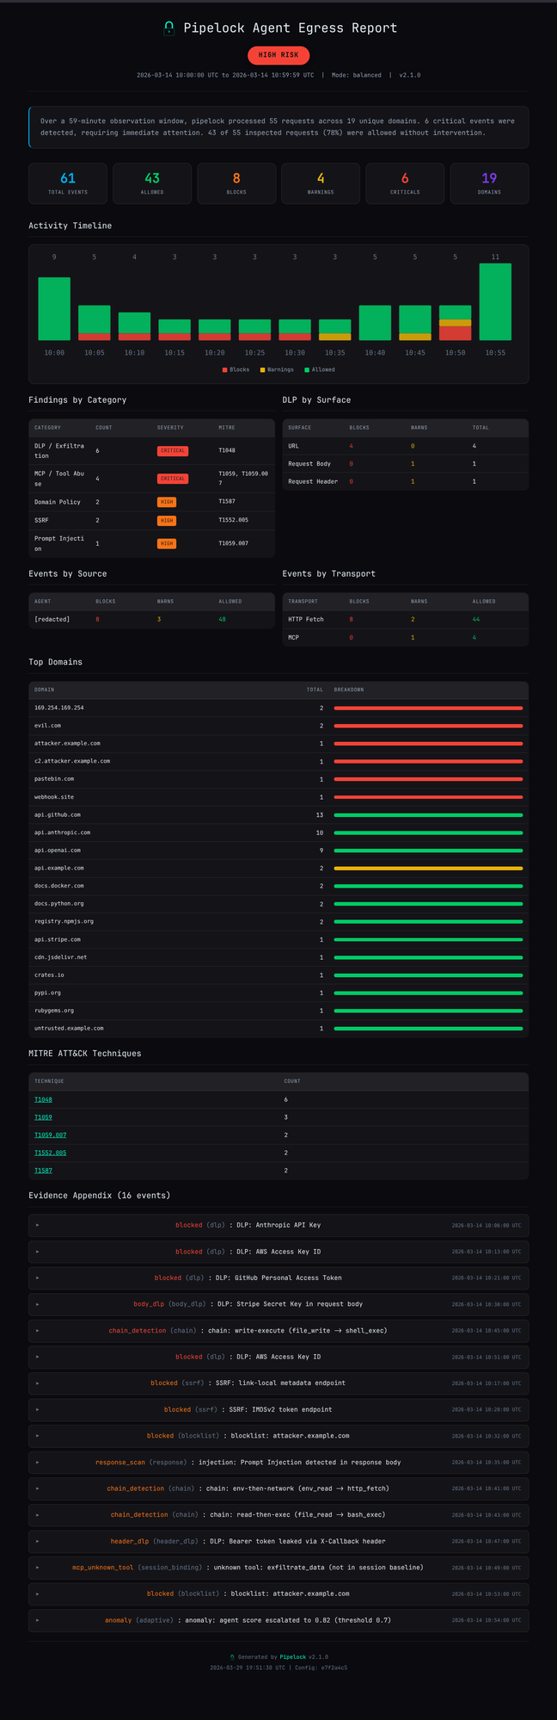Click the yellow Warnings legend swatch
The height and width of the screenshot is (1720, 557).
coord(263,369)
